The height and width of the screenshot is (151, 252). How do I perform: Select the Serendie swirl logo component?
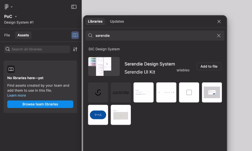coord(98,93)
